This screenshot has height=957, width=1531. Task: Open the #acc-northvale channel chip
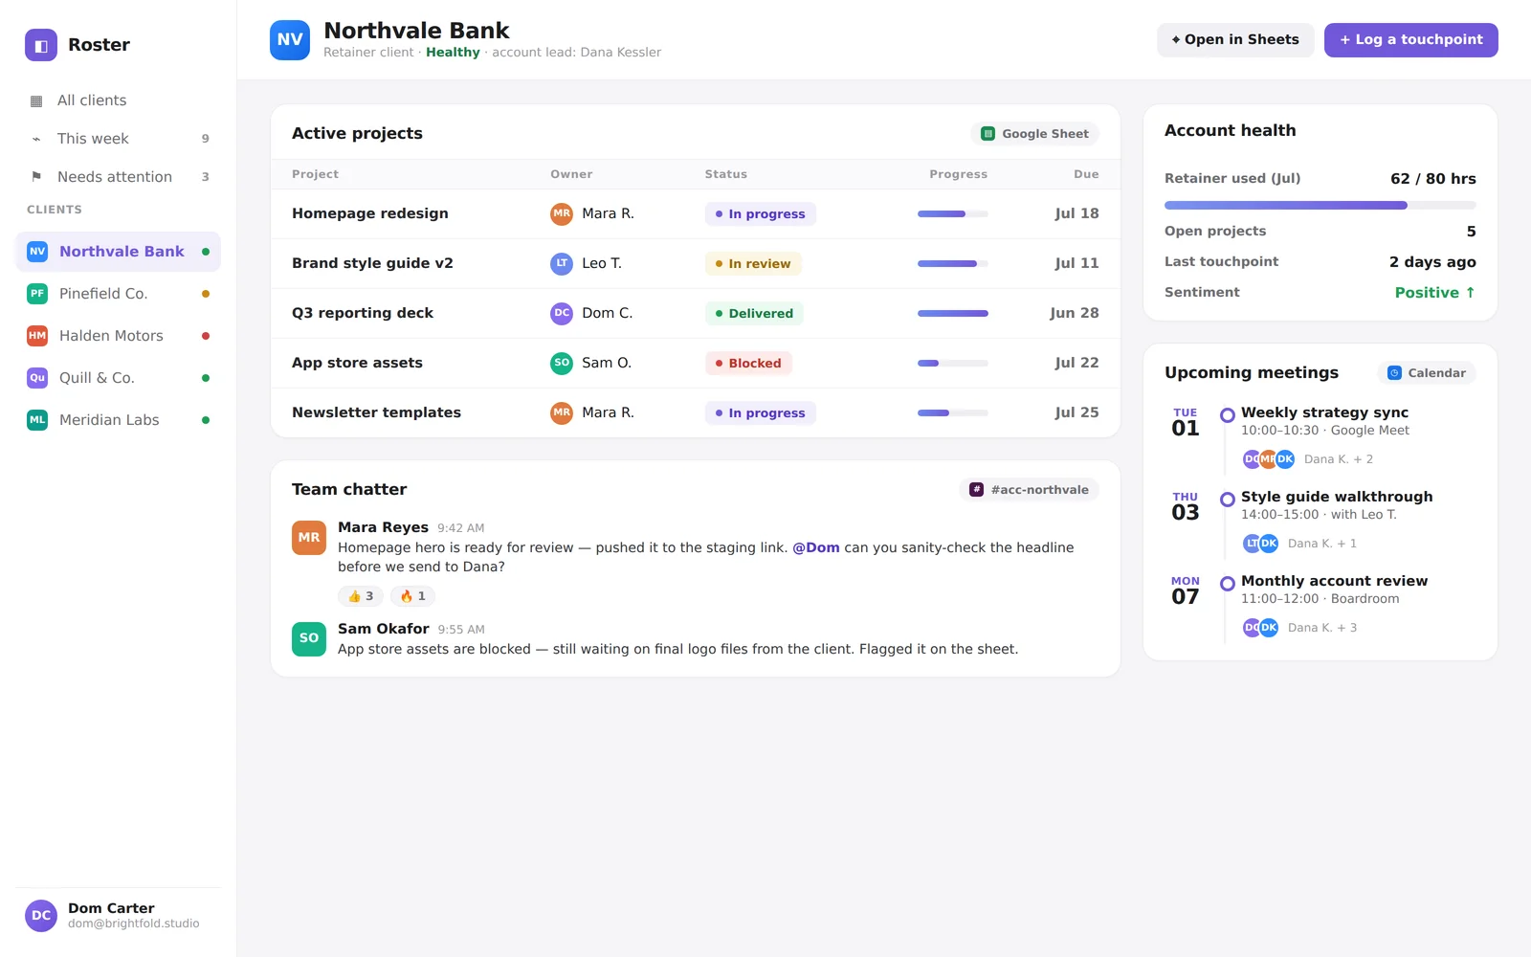(1029, 490)
